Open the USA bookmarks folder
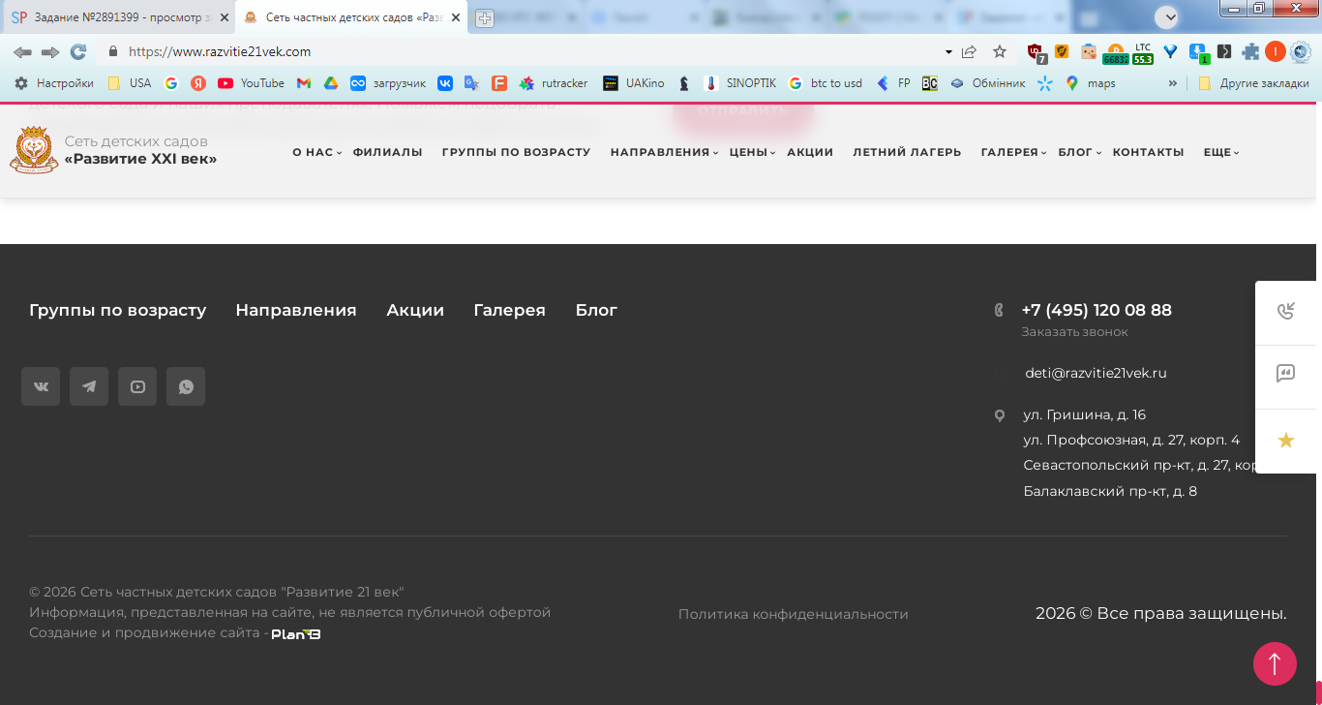1322x705 pixels. point(130,83)
